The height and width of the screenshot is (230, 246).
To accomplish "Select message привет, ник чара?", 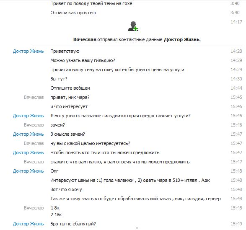I will (x=70, y=98).
